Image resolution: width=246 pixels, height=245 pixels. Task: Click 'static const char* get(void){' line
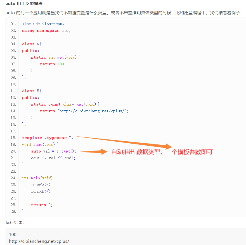coord(65,104)
